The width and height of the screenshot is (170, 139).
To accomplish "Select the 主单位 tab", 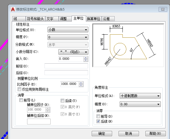I will (79, 18).
